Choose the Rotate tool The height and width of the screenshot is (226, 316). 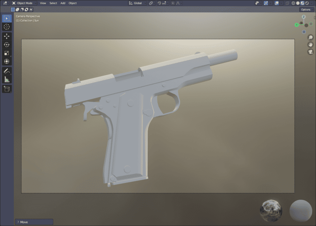coord(7,45)
